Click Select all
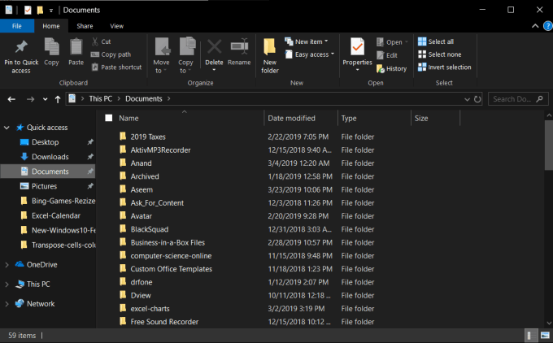The width and height of the screenshot is (553, 343). pyautogui.click(x=436, y=41)
